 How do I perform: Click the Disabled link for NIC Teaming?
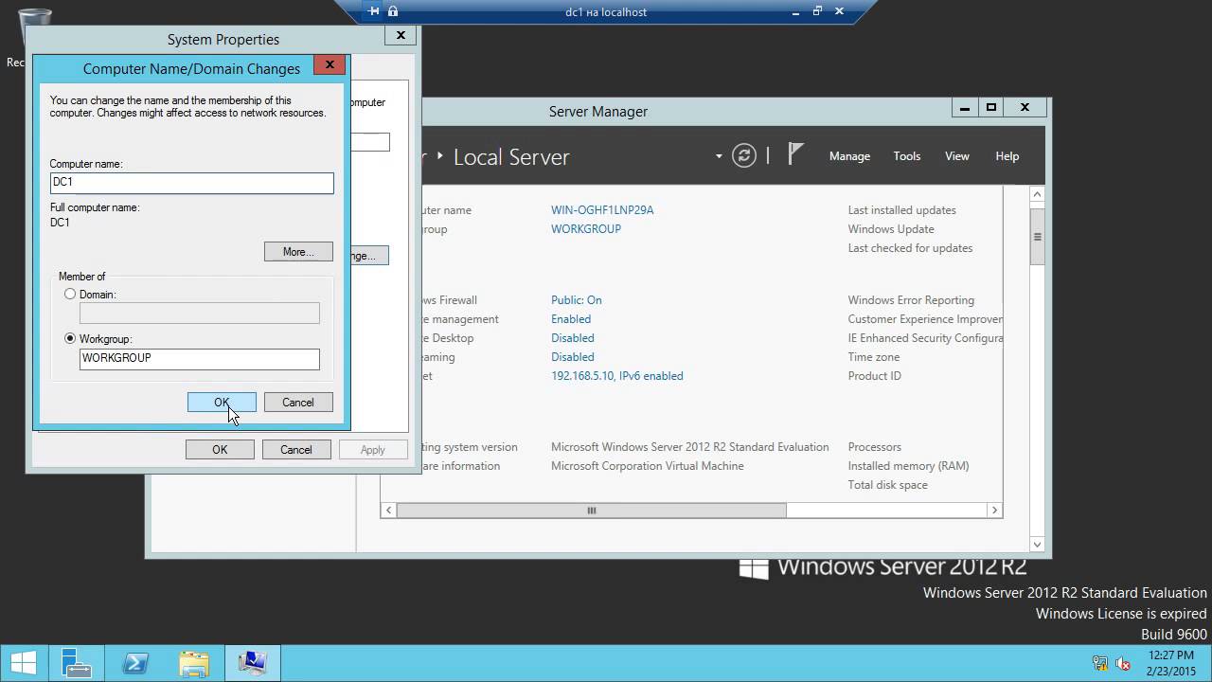pos(573,357)
